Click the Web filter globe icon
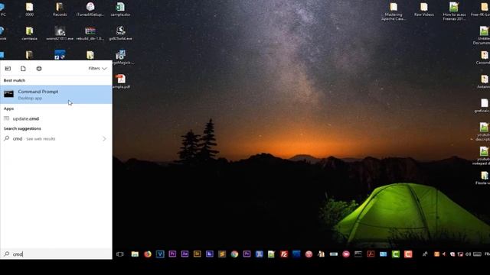 tap(39, 69)
